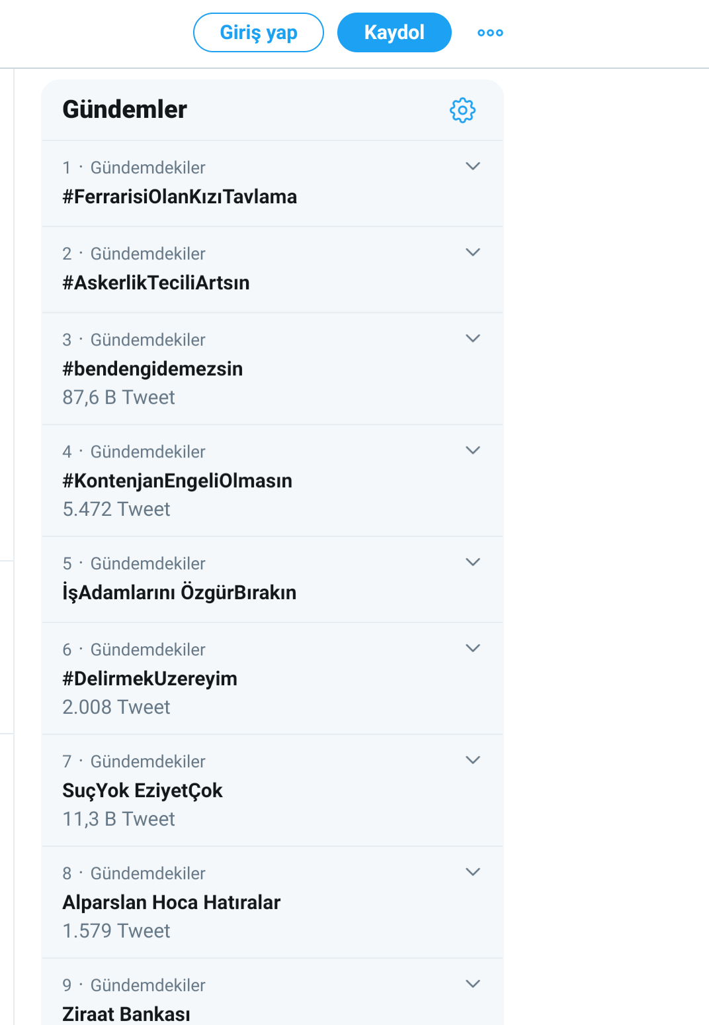Expand chevron beside #bendengidemezsin trend
709x1025 pixels.
pyautogui.click(x=472, y=338)
